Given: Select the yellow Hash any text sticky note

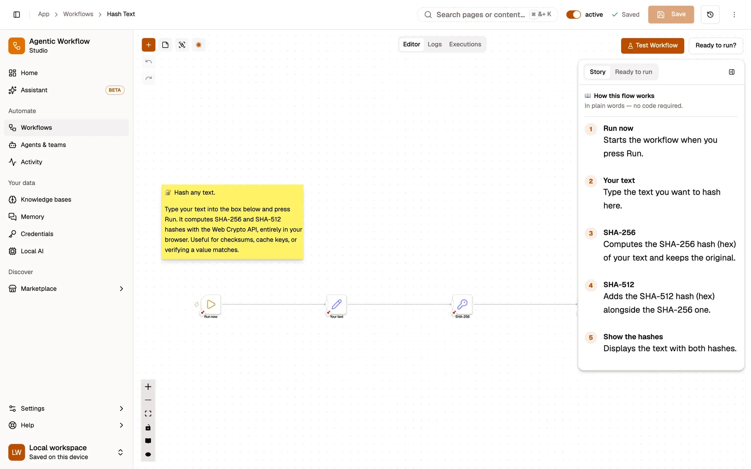Looking at the screenshot, I should click(232, 222).
